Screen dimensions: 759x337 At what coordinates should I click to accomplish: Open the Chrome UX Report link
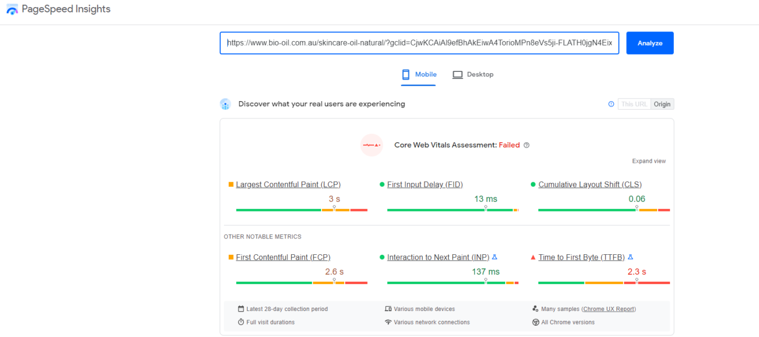point(608,309)
